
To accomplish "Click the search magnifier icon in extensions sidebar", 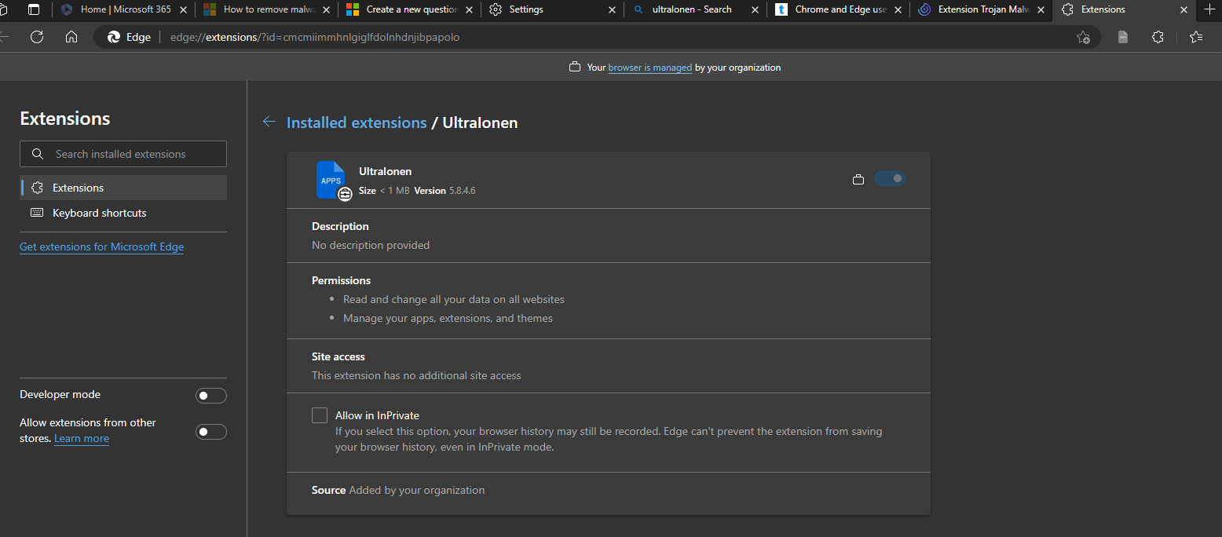I will (38, 154).
